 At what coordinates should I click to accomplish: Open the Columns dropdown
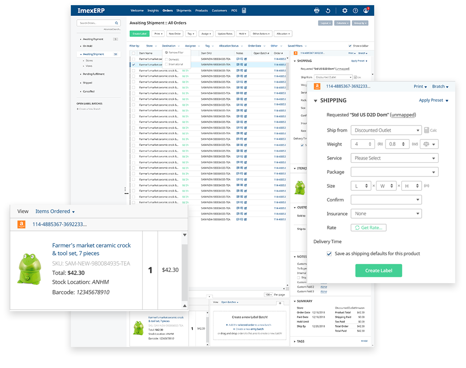[342, 23]
